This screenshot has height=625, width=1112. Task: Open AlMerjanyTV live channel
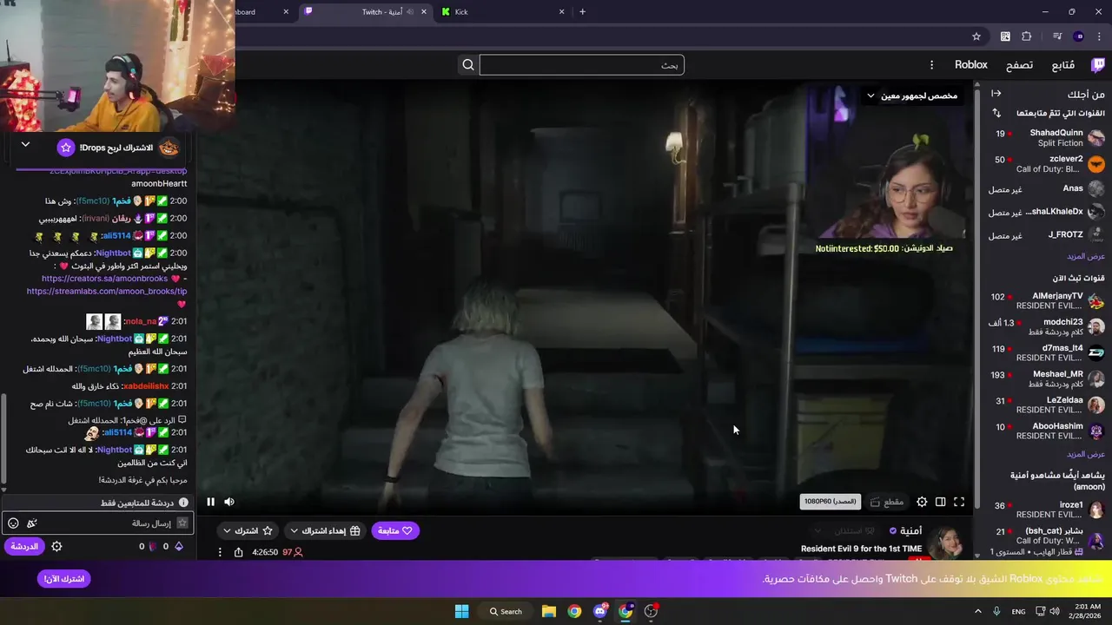pyautogui.click(x=1048, y=300)
